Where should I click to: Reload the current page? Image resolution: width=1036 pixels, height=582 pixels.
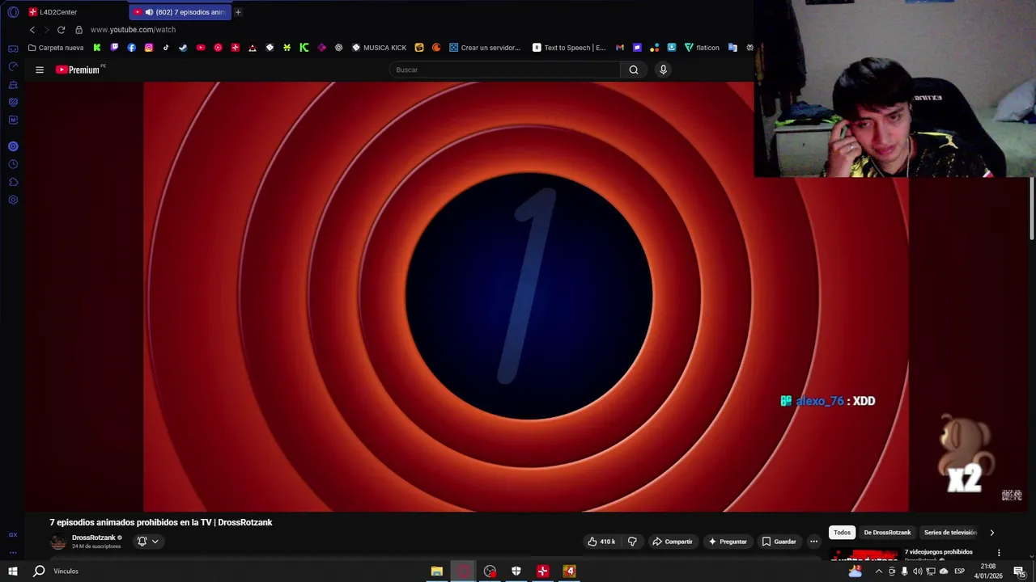click(61, 30)
